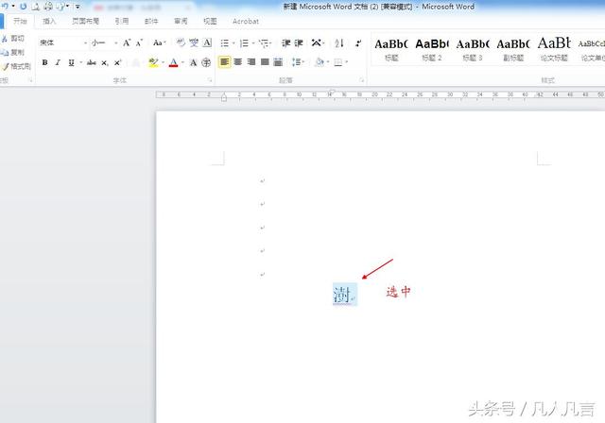Click the Character Shading icon
This screenshot has width=605, height=423.
pyautogui.click(x=193, y=62)
